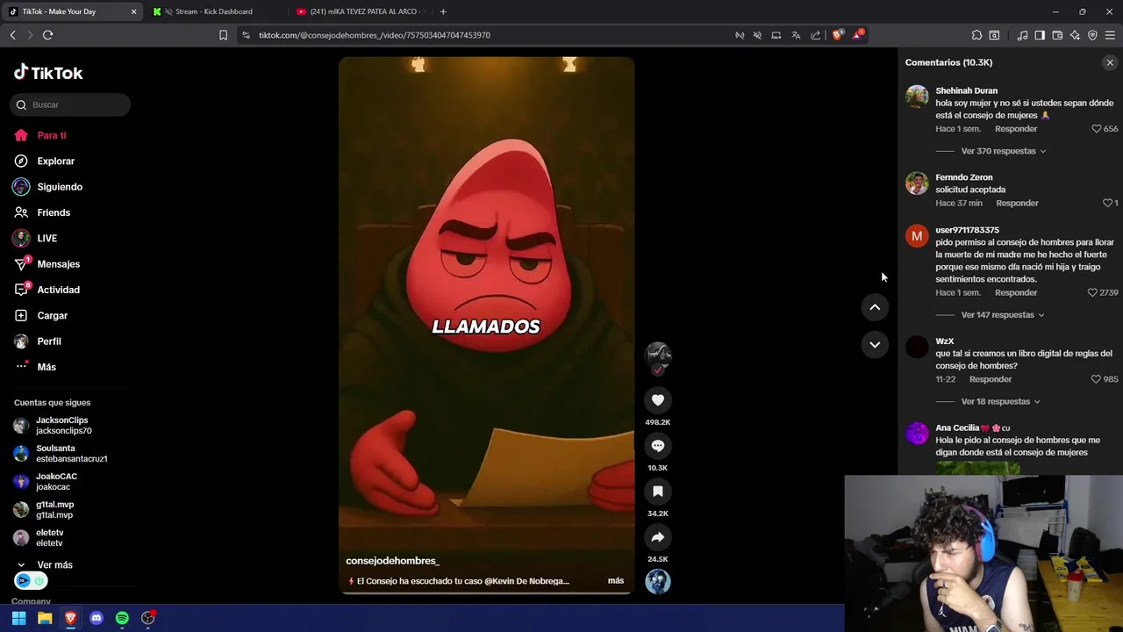1123x632 pixels.
Task: Save video with bookmark icon
Action: [x=658, y=492]
